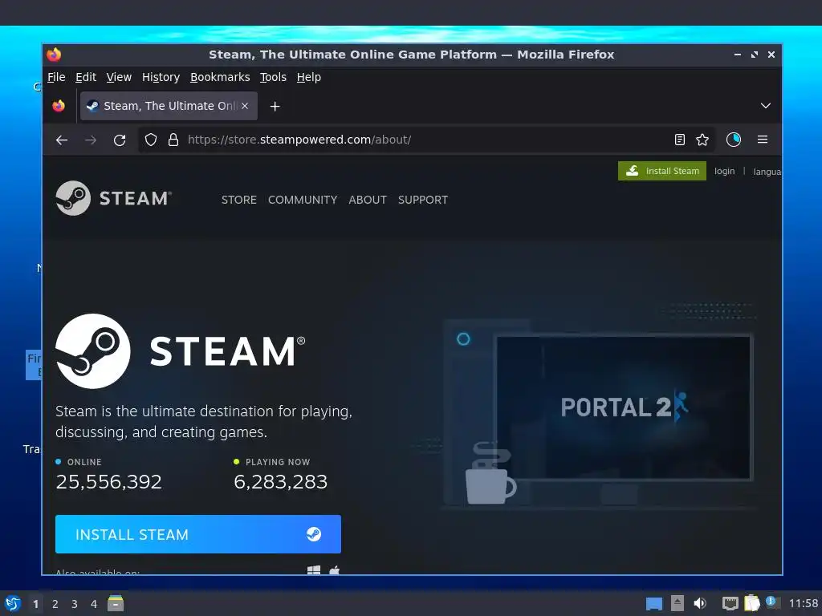Open the Bookmarks menu

coord(220,77)
